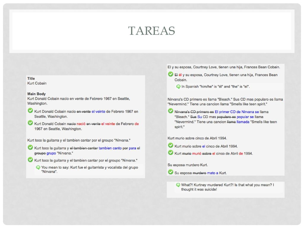Click the bold "Main Body" label
Viewport: 304px width, 228px height.
(37, 94)
